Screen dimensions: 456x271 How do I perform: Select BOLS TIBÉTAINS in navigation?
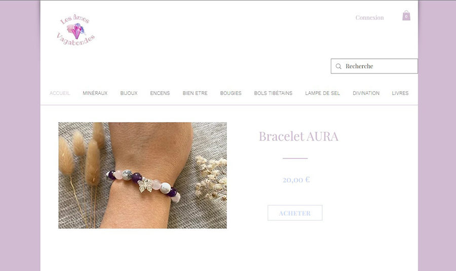point(274,93)
